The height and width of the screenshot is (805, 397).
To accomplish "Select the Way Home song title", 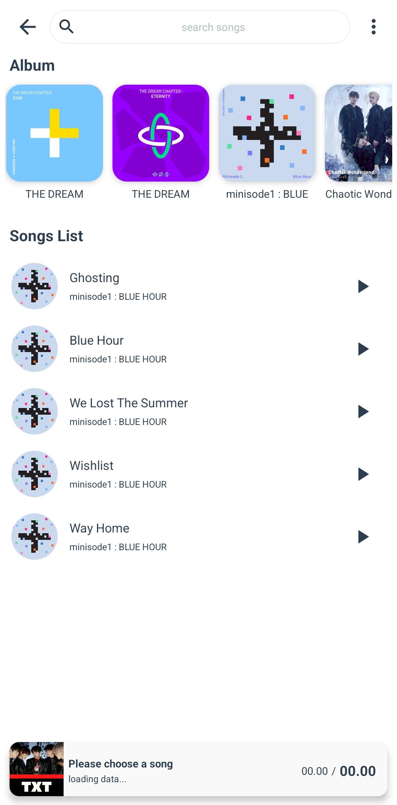I will (x=99, y=528).
